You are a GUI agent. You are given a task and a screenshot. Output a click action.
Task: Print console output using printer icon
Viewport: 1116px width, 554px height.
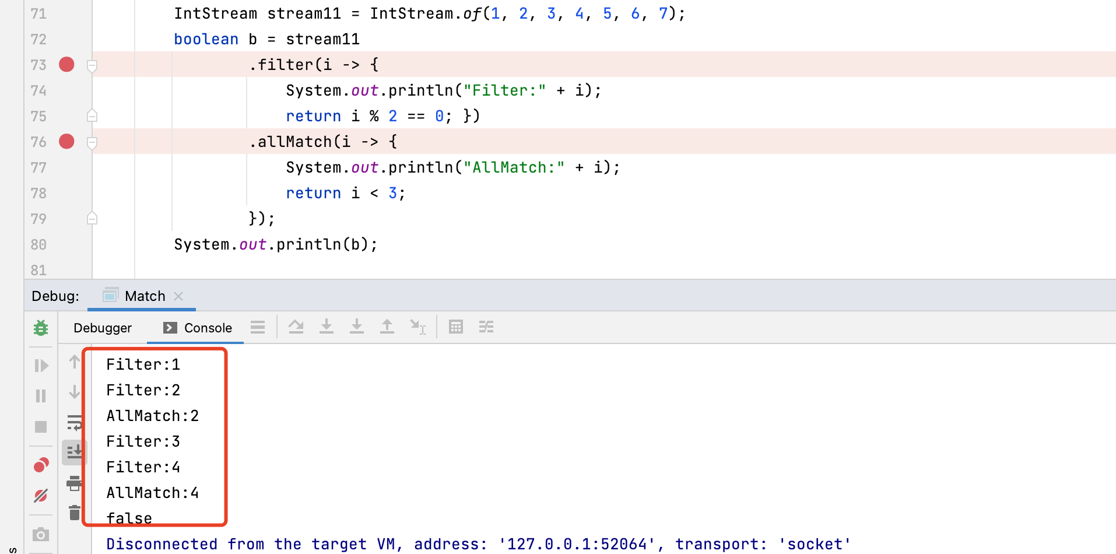point(75,483)
